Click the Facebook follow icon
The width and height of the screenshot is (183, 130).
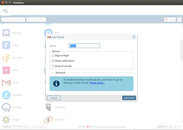[x=171, y=127]
